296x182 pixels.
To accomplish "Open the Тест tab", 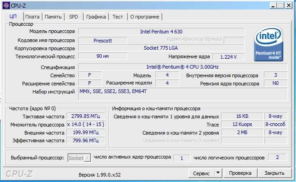I will [117, 17].
